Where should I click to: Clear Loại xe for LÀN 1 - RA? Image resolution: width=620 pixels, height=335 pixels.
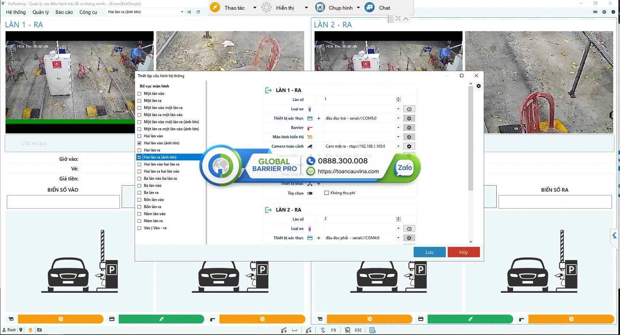(409, 109)
